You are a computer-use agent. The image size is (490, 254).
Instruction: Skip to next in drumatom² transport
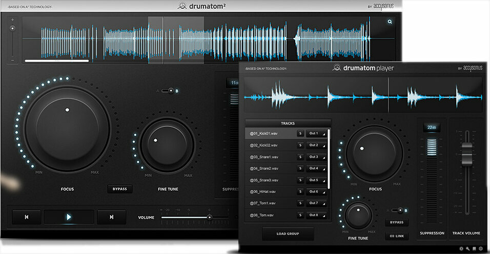click(112, 217)
